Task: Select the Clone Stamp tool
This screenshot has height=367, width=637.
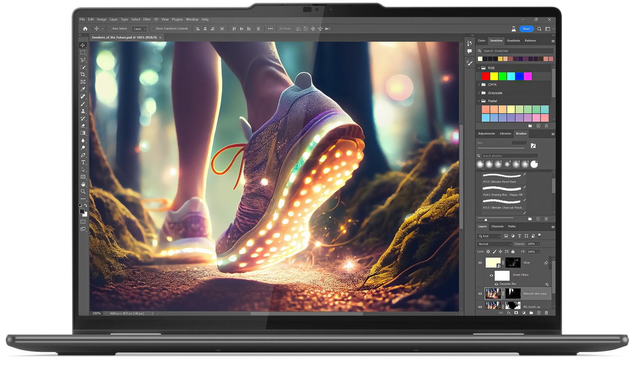Action: point(83,111)
